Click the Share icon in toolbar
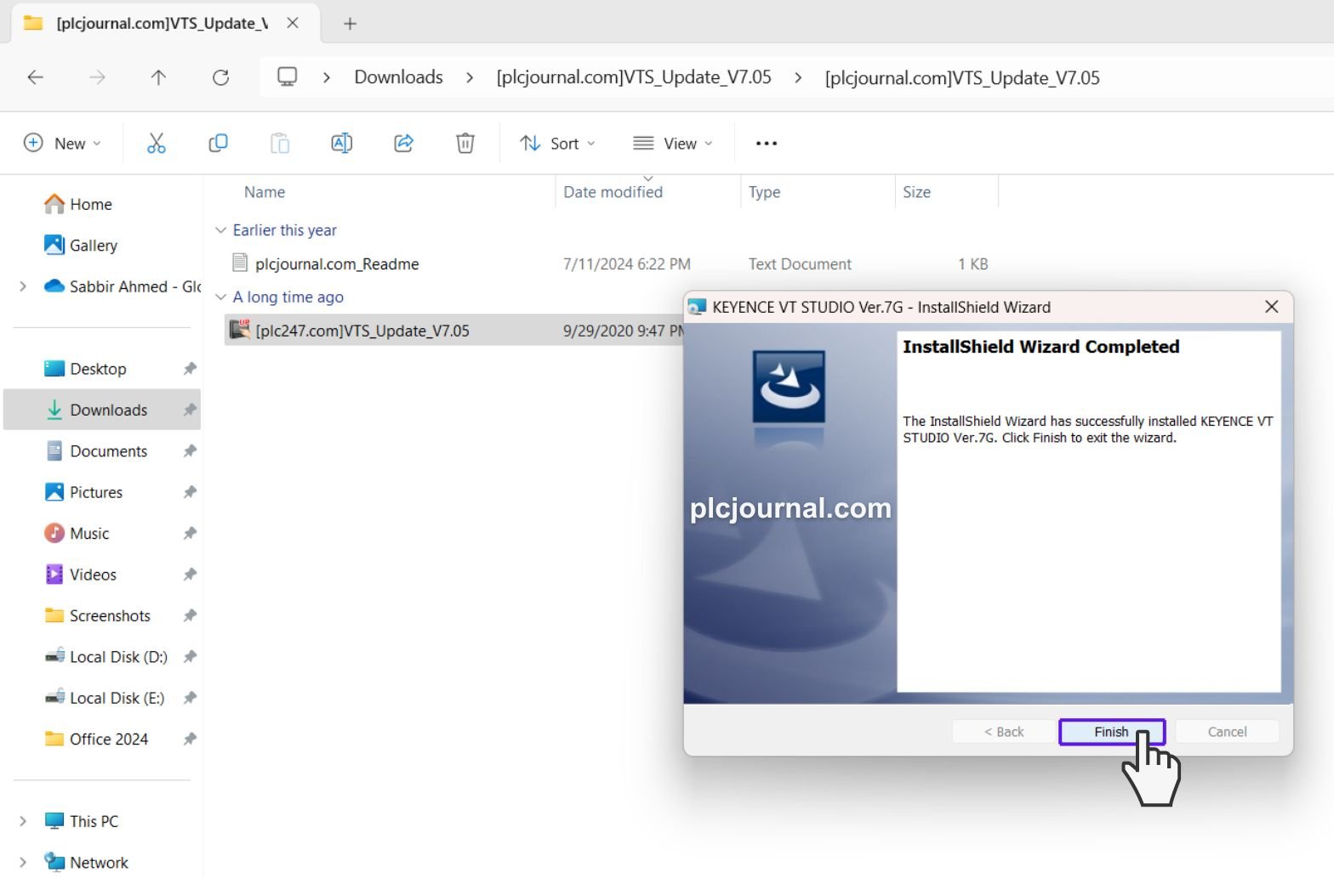The image size is (1334, 878). pos(403,144)
